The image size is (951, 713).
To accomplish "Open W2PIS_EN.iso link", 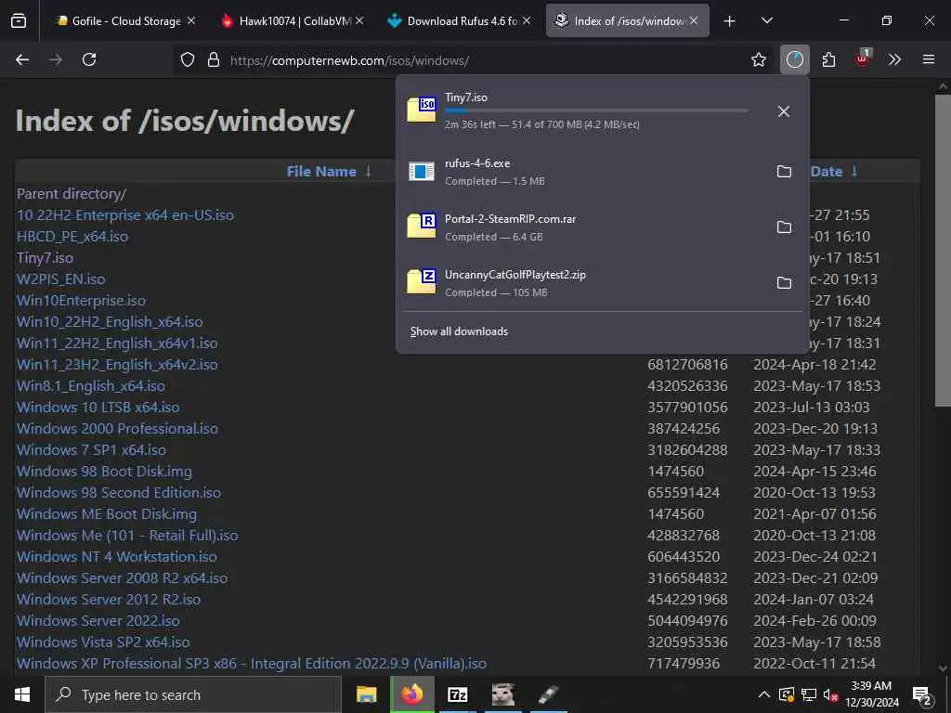I will pyautogui.click(x=60, y=279).
